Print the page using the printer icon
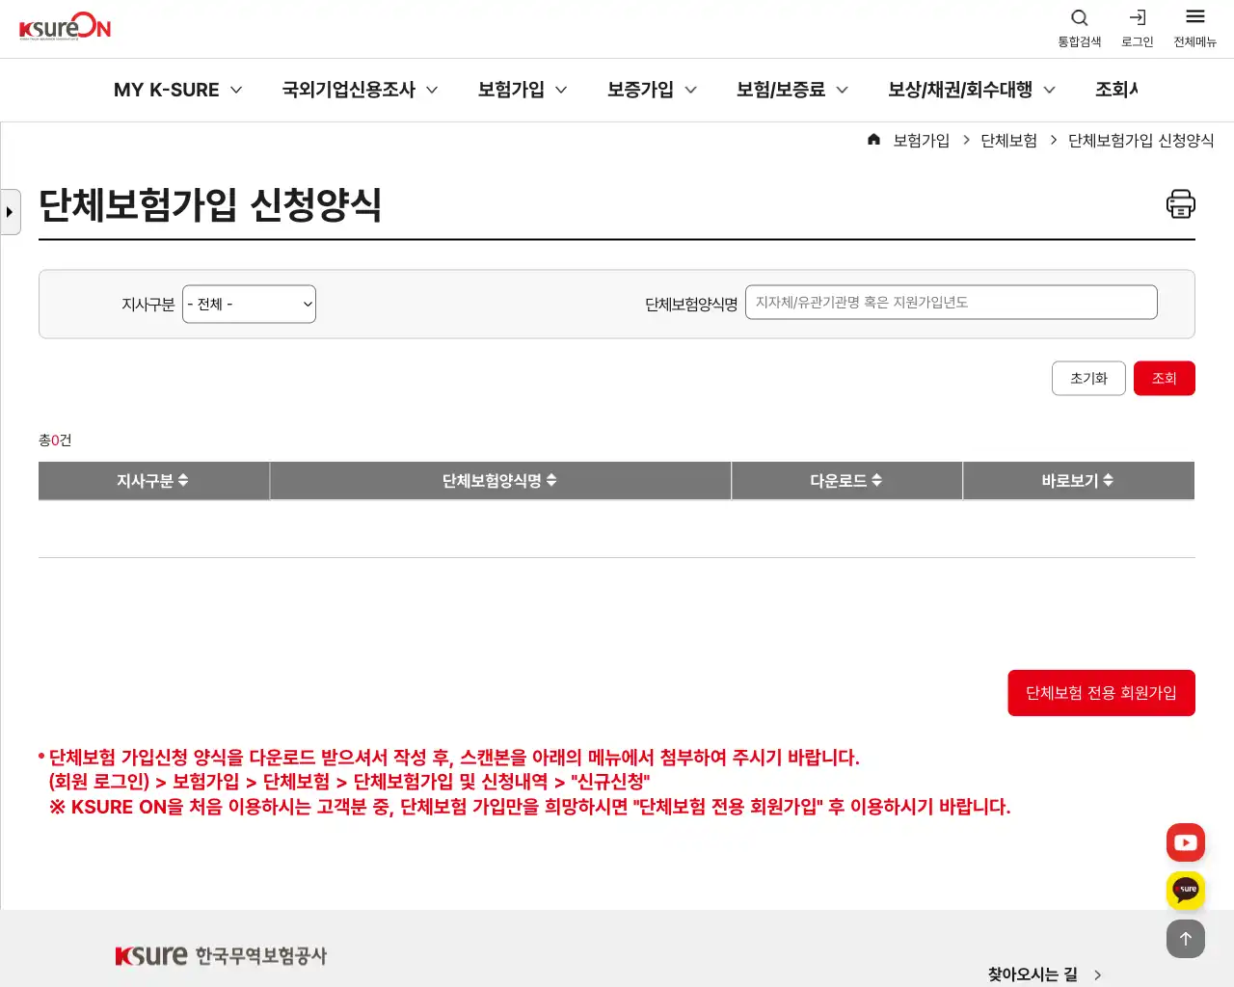The image size is (1234, 987). [x=1180, y=203]
